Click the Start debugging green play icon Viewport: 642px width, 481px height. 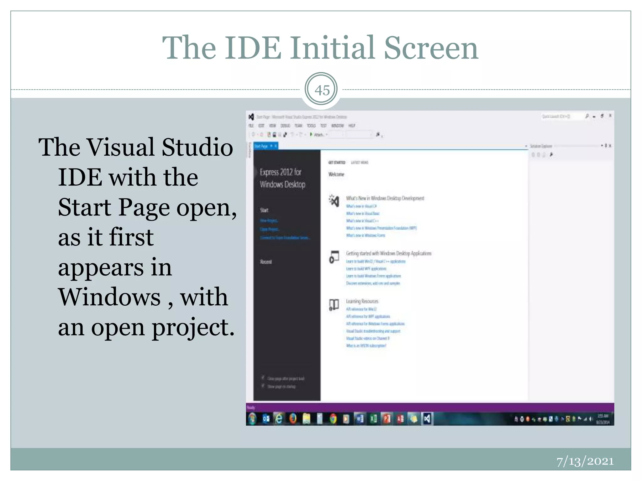tap(311, 134)
